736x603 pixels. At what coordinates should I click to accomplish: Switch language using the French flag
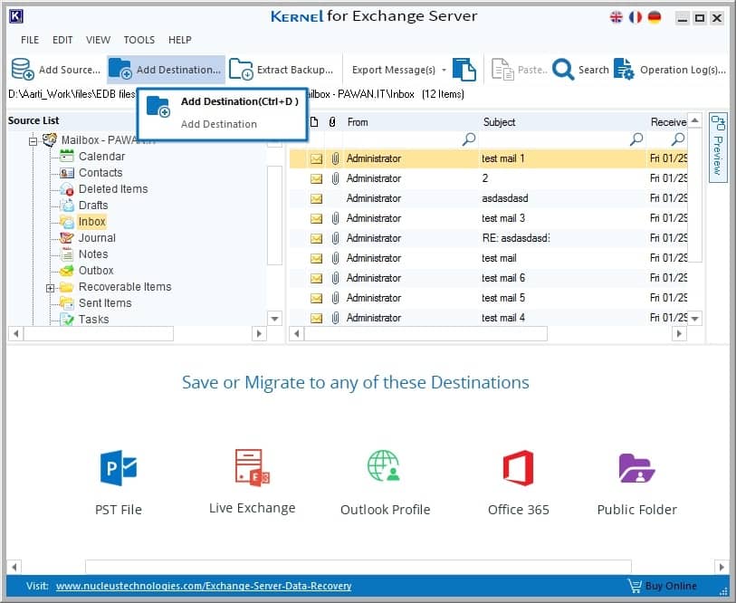tap(636, 17)
